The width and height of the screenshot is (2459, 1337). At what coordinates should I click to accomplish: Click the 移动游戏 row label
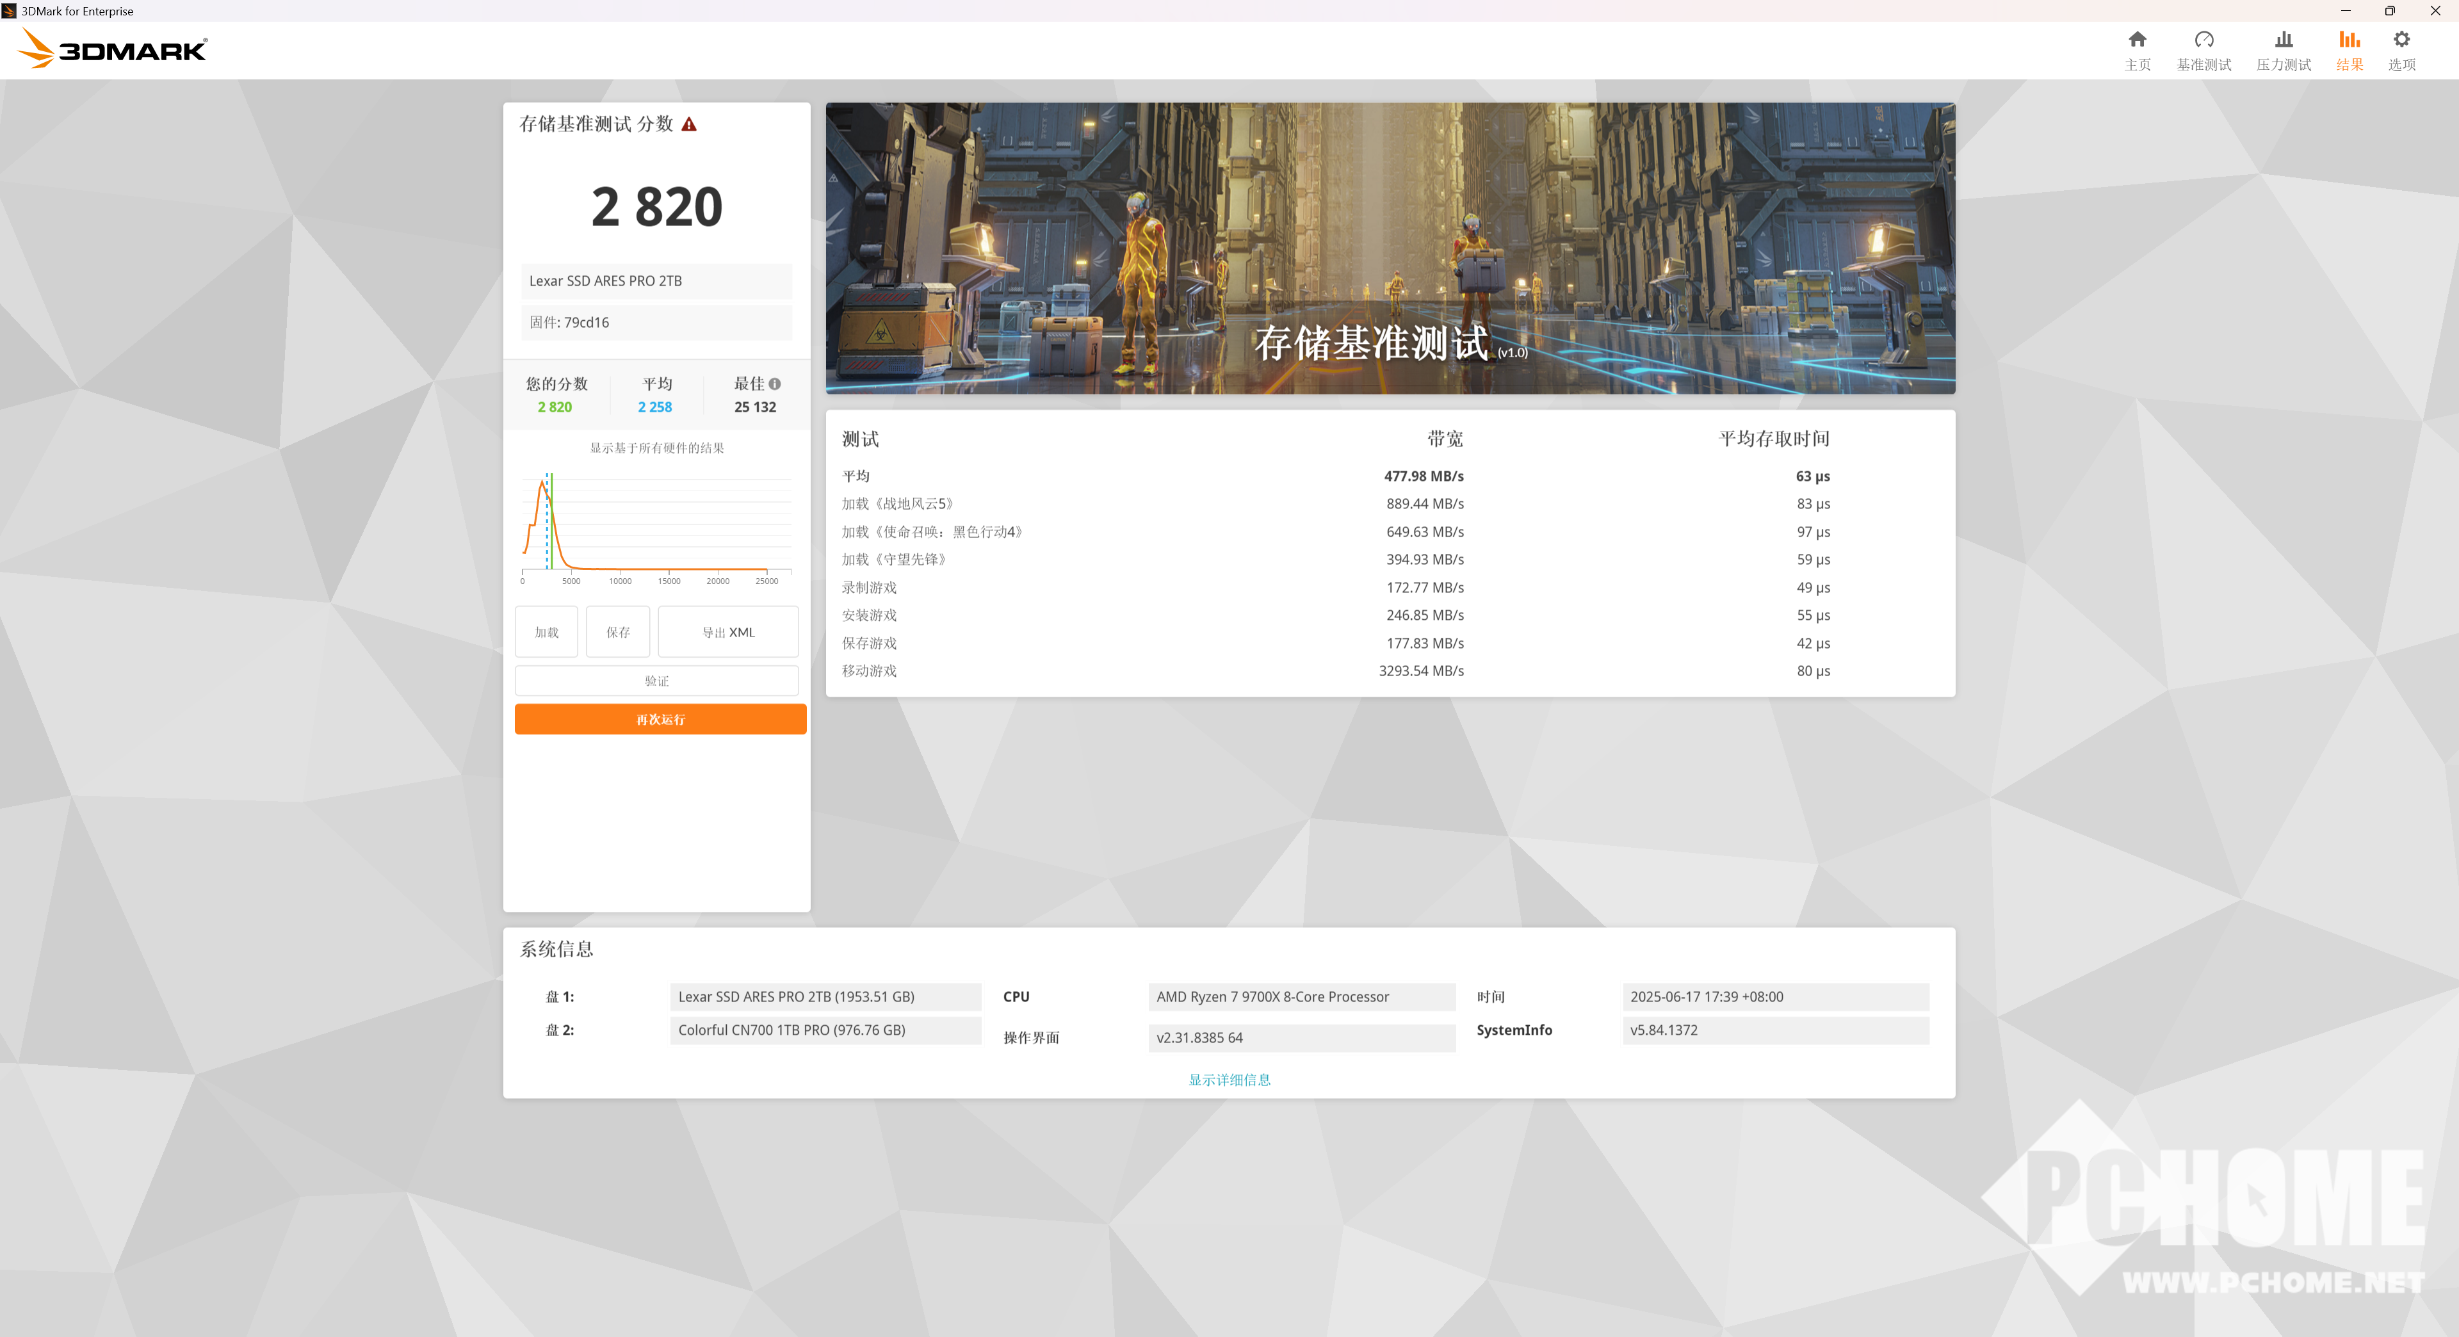click(x=869, y=670)
